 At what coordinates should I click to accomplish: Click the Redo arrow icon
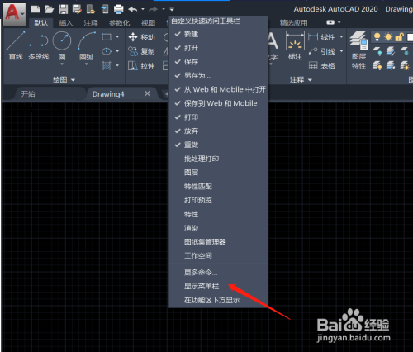(x=153, y=9)
